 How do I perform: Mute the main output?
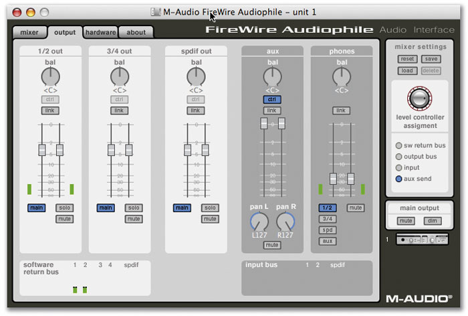[x=406, y=221]
